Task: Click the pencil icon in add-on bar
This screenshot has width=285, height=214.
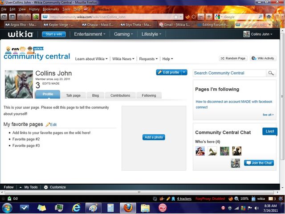Action: [168, 198]
